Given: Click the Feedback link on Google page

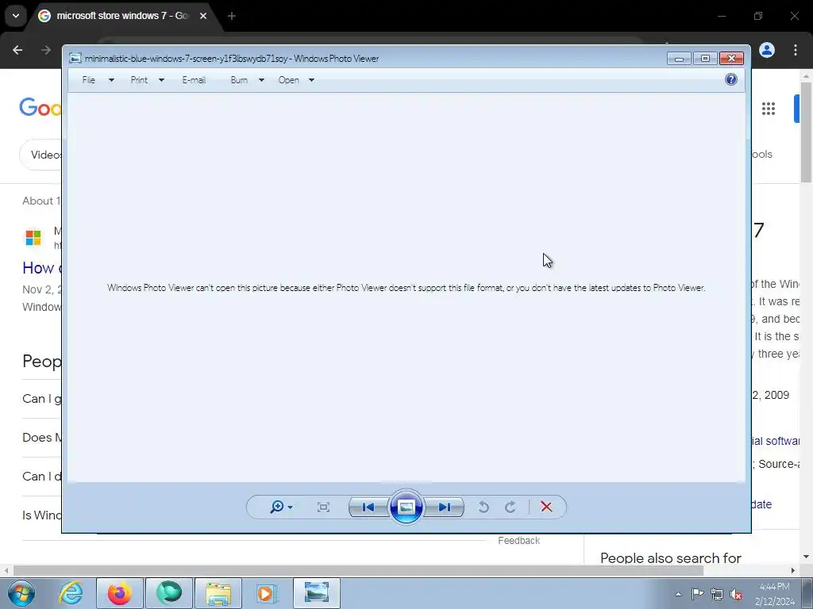Looking at the screenshot, I should pyautogui.click(x=518, y=541).
